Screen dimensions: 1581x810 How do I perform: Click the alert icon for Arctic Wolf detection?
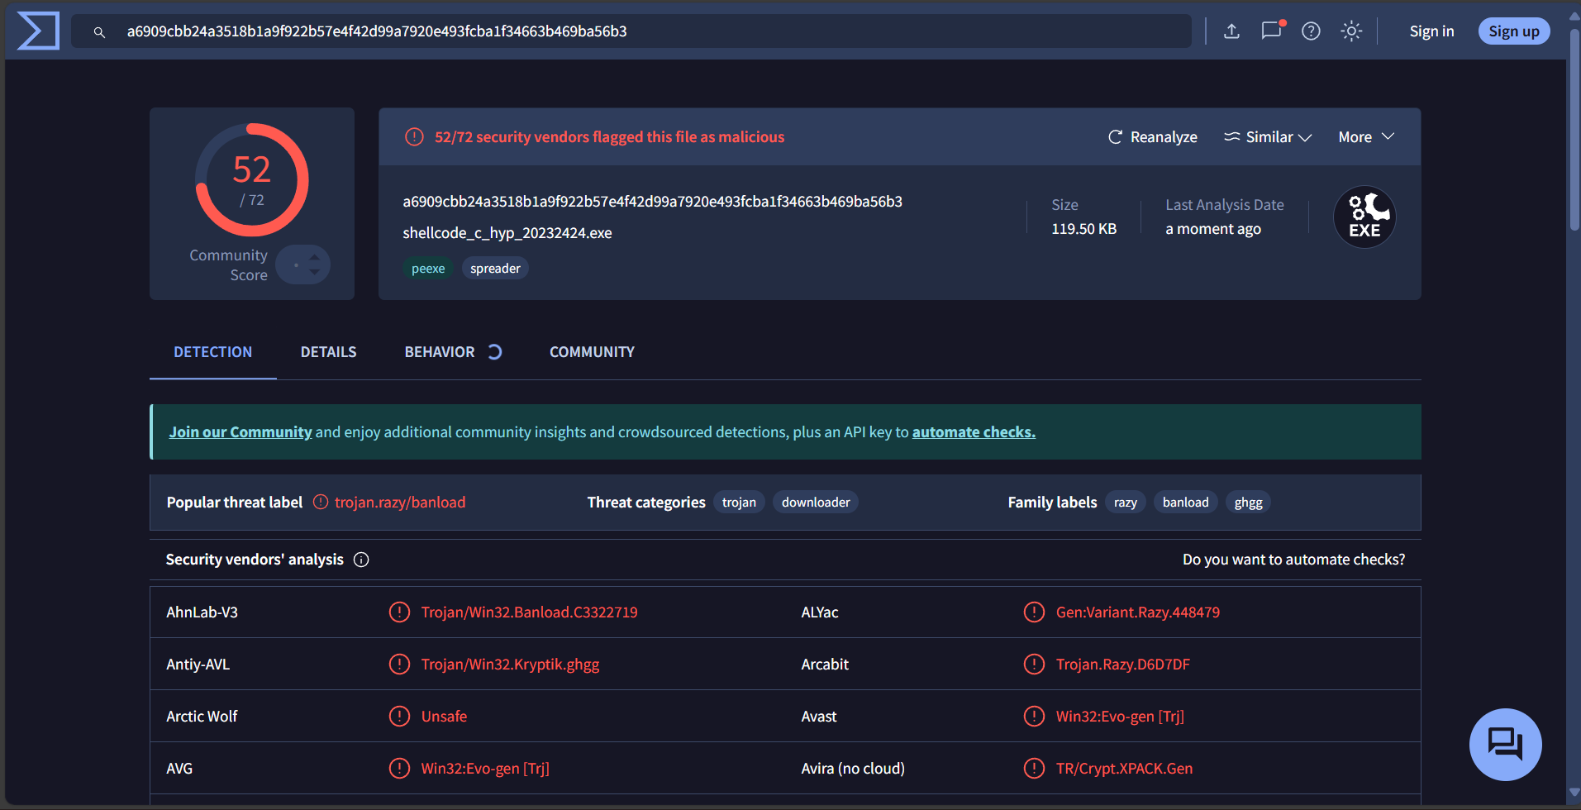399,717
